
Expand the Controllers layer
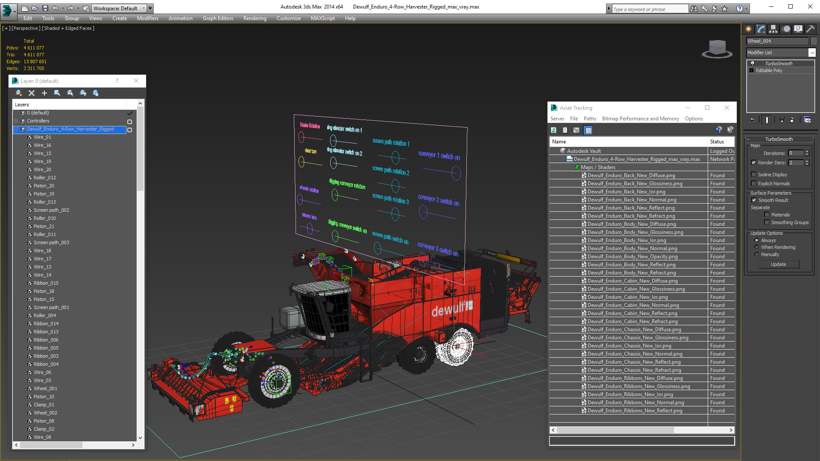[x=16, y=121]
